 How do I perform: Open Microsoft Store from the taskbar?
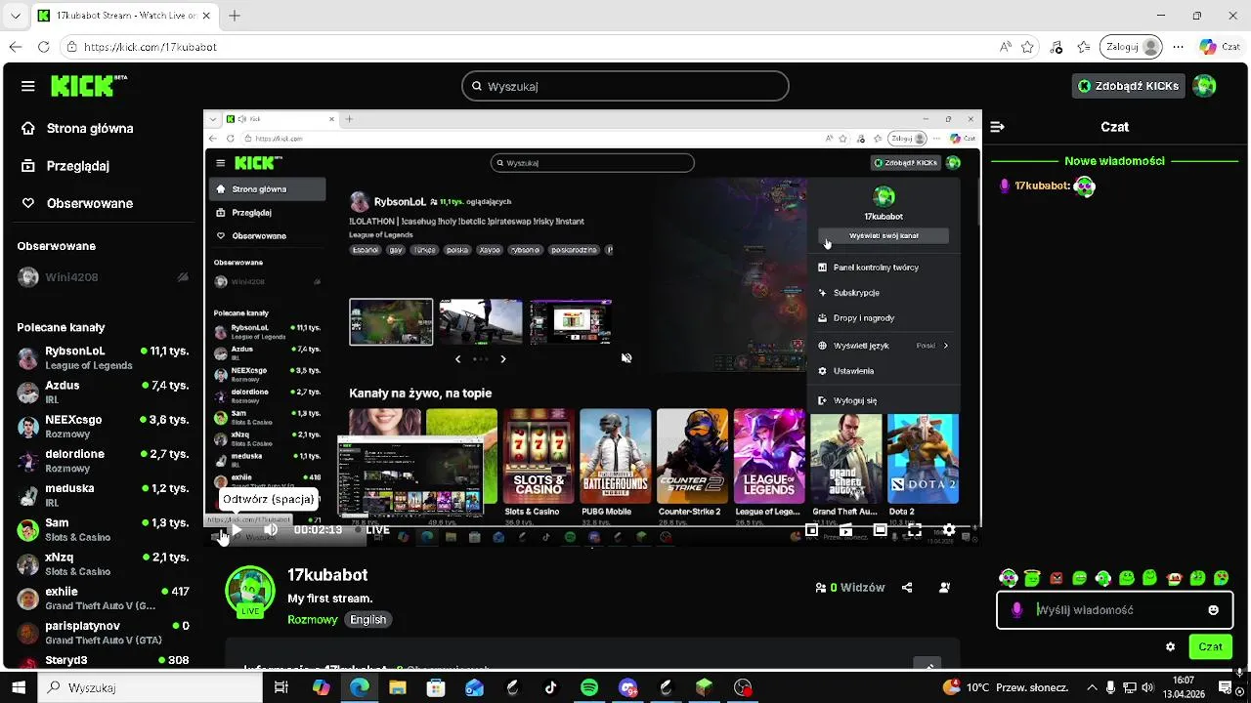tap(436, 687)
